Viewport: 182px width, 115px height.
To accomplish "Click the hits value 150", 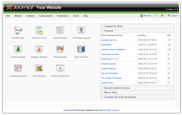I will click(169, 40).
